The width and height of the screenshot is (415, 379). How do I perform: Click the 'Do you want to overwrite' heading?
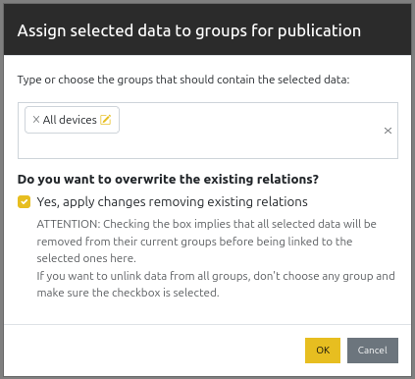pyautogui.click(x=168, y=179)
